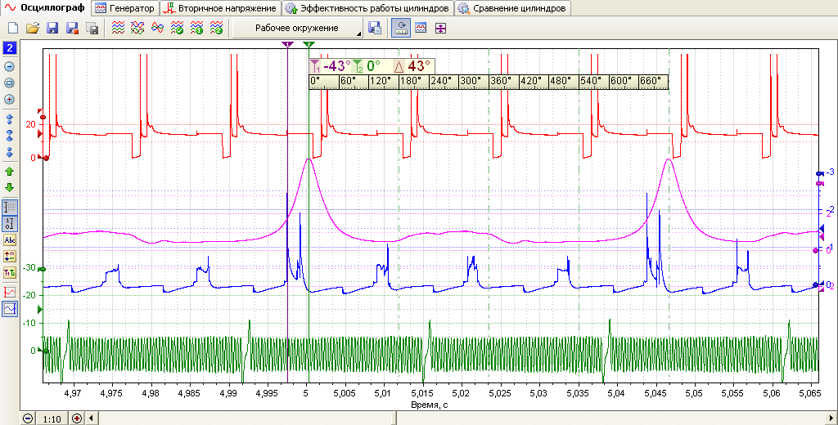
Task: Create a new oscillogram file
Action: (13, 29)
